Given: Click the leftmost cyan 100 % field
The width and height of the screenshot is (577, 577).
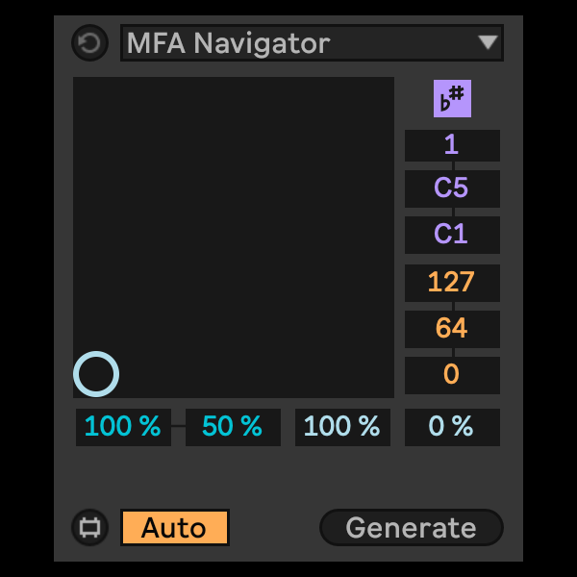Looking at the screenshot, I should click(x=123, y=427).
